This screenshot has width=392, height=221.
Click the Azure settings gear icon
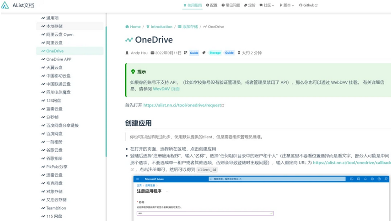pyautogui.click(x=372, y=179)
